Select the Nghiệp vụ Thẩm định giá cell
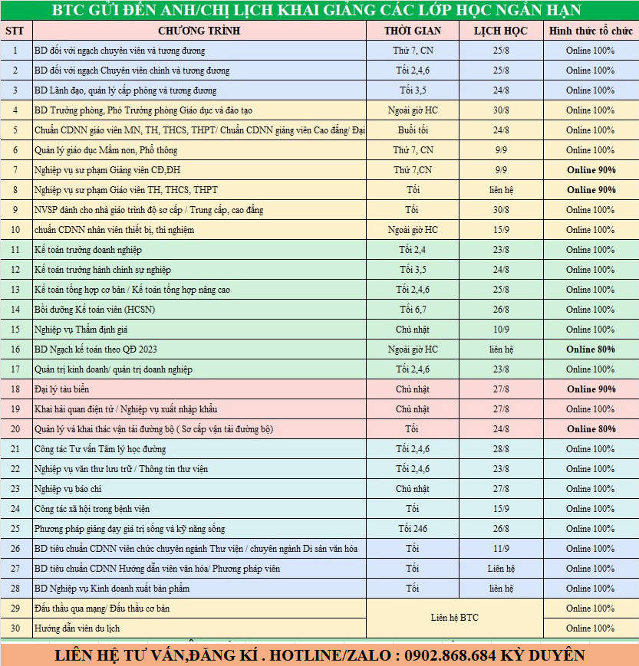 (x=199, y=330)
